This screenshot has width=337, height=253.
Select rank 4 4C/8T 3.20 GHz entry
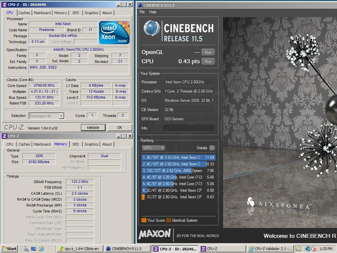point(178,177)
